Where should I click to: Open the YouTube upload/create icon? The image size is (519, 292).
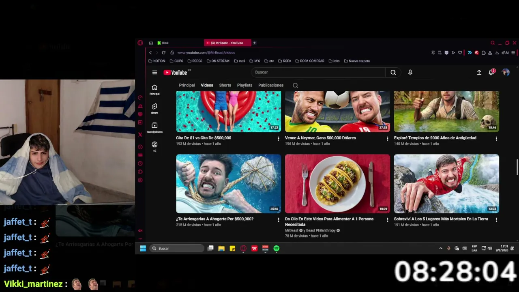coord(479,72)
